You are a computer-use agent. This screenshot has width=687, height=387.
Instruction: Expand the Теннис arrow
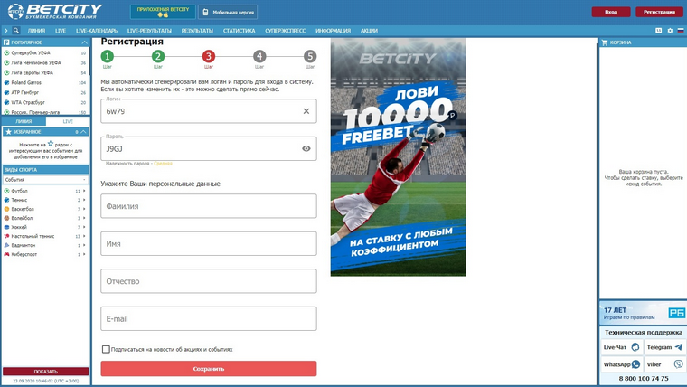84,200
